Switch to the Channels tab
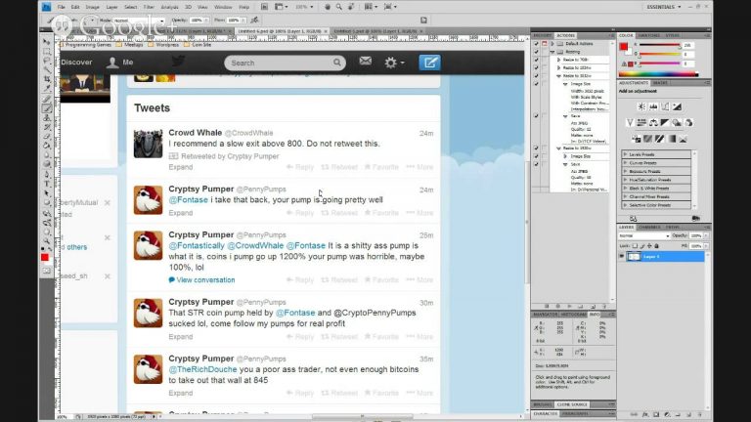 tap(649, 228)
